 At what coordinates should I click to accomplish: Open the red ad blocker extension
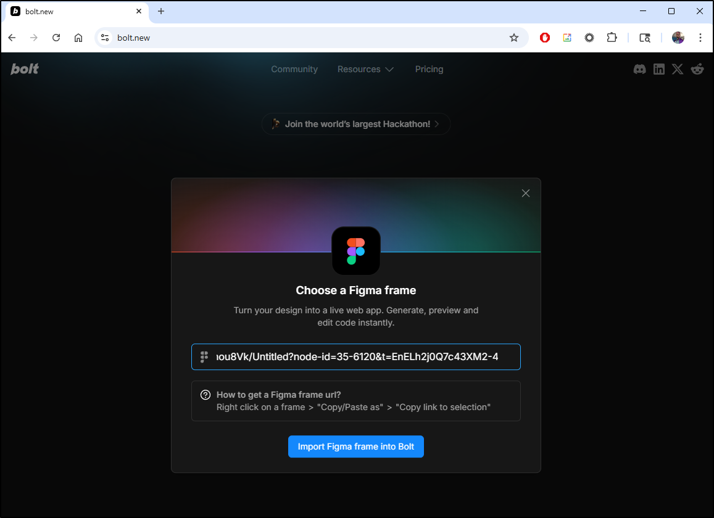[x=545, y=38]
